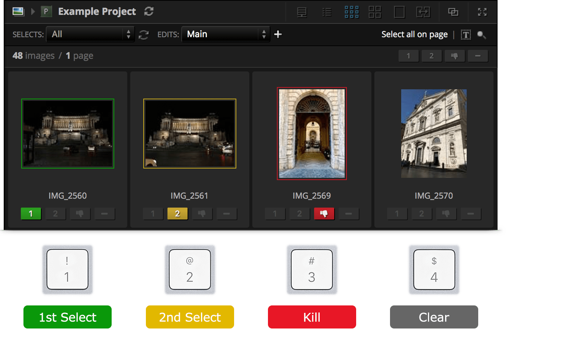The image size is (588, 343).
Task: Clear rating on IMG_2570
Action: tap(471, 214)
